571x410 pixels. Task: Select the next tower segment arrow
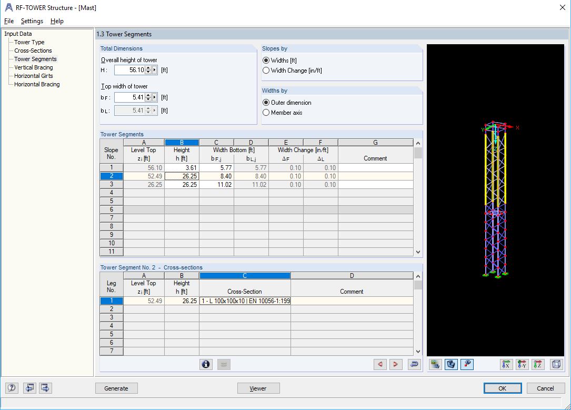pos(396,364)
